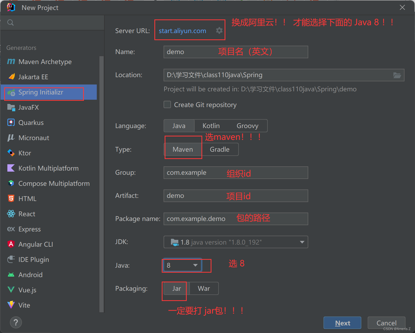The height and width of the screenshot is (333, 415).
Task: Select the HTML generator
Action: (49, 199)
